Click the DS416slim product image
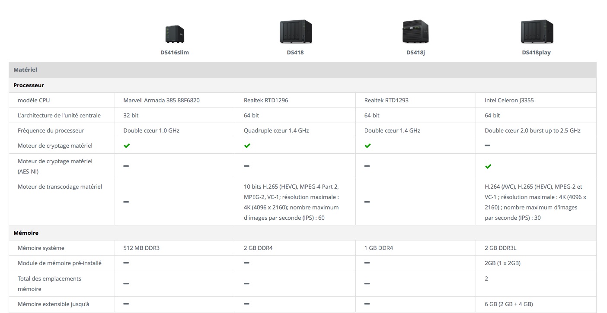Image resolution: width=607 pixels, height=313 pixels. [x=175, y=34]
